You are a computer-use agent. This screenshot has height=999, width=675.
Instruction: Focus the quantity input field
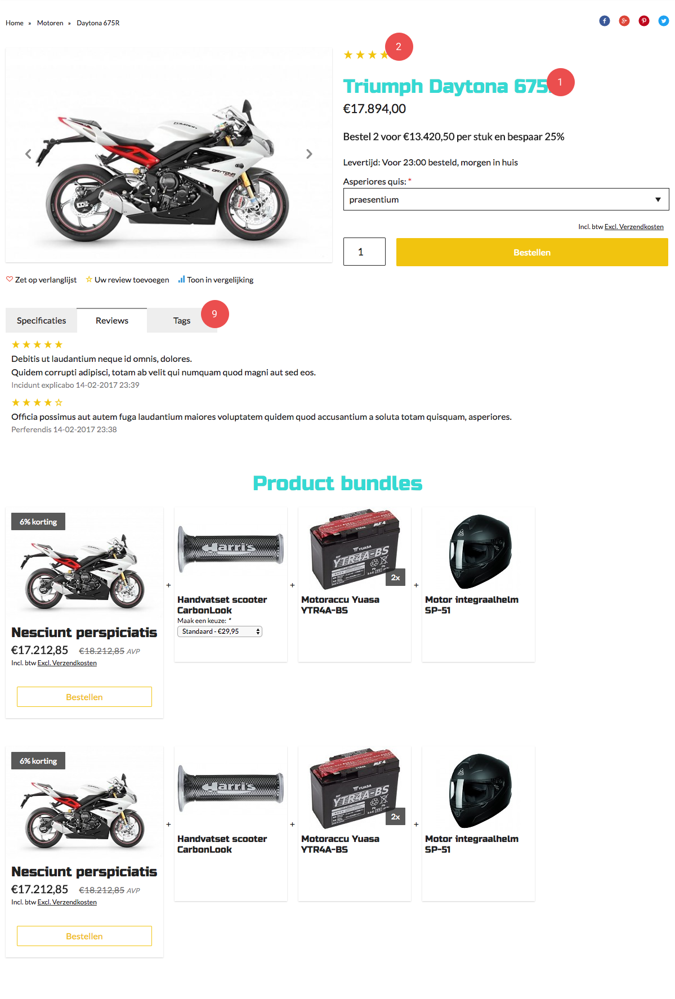(x=364, y=252)
